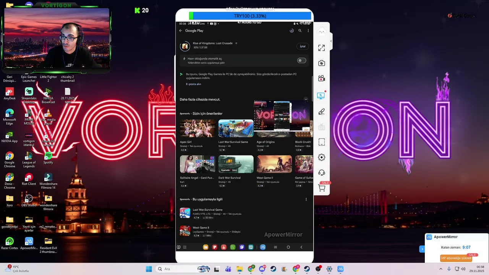Open phone Files app in dock

(x=206, y=247)
